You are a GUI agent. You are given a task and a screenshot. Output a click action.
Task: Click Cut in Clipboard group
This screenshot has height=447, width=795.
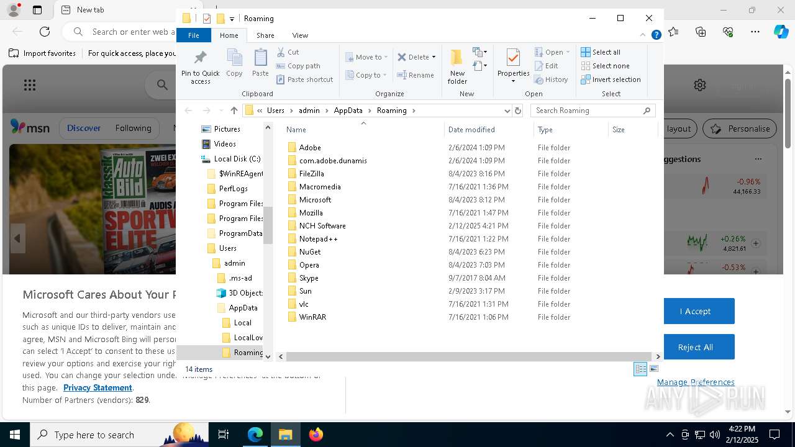(x=288, y=52)
